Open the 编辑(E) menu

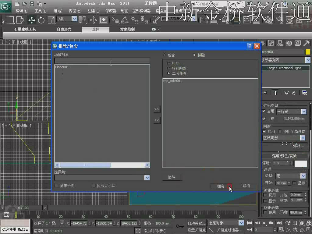(22, 11)
